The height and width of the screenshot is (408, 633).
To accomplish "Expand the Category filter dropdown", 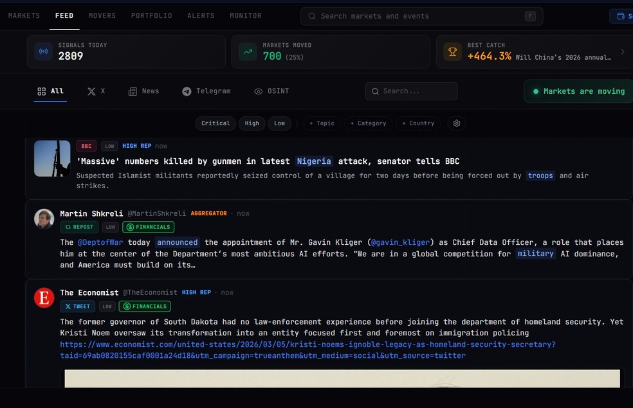I will [x=368, y=123].
